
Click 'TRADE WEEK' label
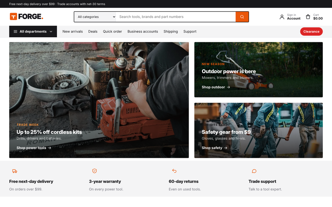click(28, 125)
